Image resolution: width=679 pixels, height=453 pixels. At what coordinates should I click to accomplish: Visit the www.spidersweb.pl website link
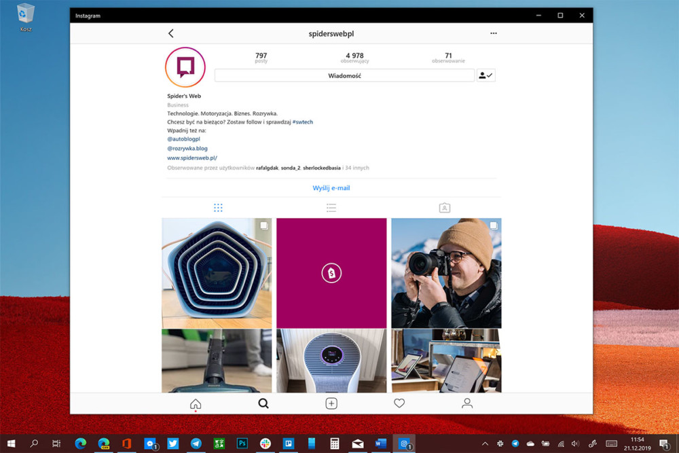coord(192,158)
